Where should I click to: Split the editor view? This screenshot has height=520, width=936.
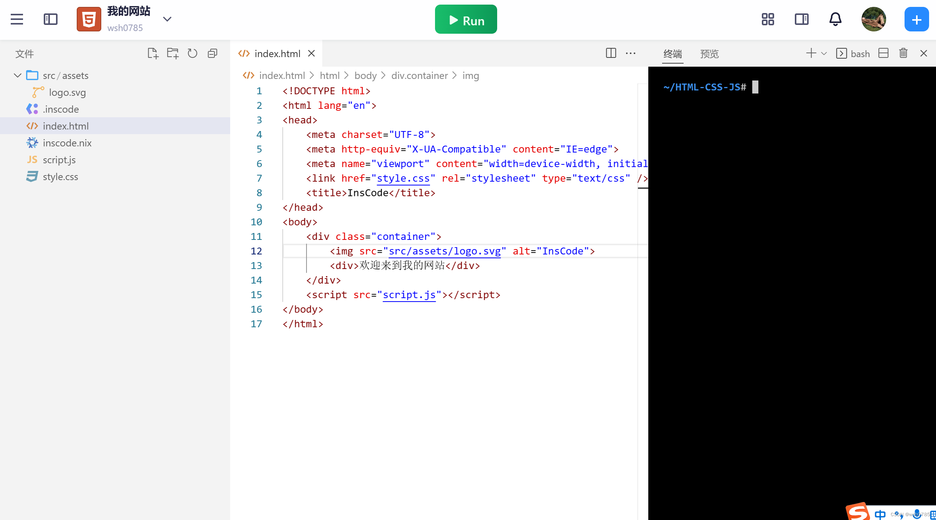(611, 53)
